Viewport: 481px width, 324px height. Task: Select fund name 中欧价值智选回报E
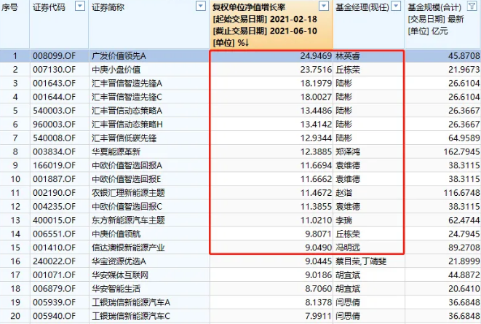click(x=127, y=179)
